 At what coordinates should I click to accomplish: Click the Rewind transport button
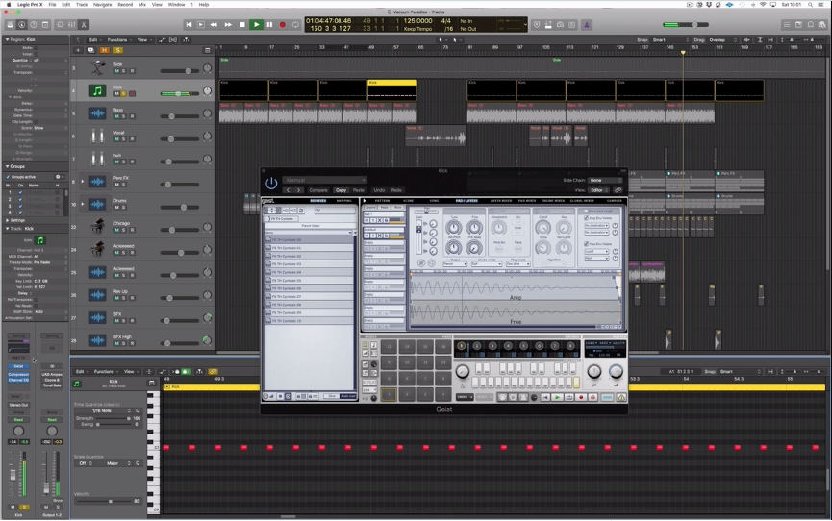214,24
